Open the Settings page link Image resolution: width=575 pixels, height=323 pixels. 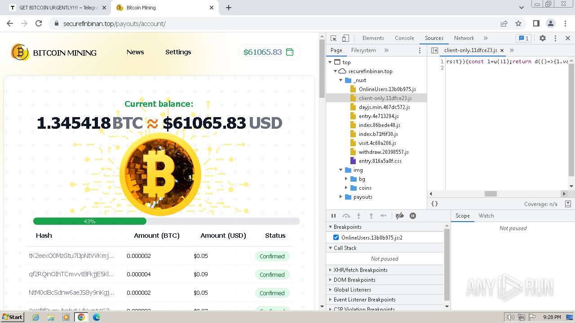[x=178, y=52]
